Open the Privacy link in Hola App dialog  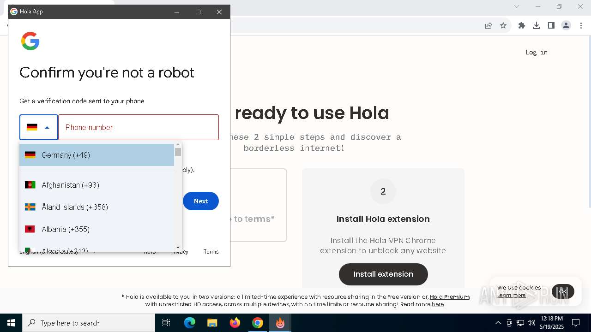point(179,252)
